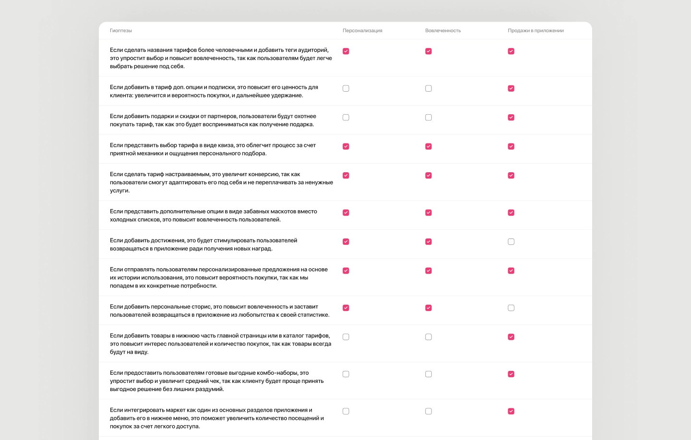Select hypothesis text about персонализированные предложения
The width and height of the screenshot is (691, 440).
(219, 277)
